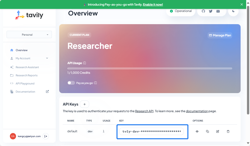Image resolution: width=250 pixels, height=146 pixels.
Task: Click the logout icon beside email
Action: pos(45,136)
